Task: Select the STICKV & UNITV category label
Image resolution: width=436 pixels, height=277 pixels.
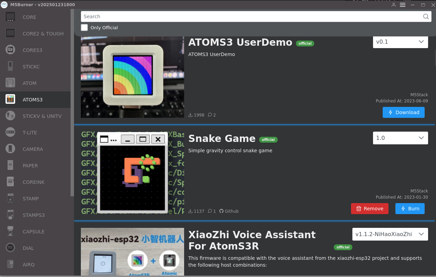Action: pyautogui.click(x=42, y=116)
